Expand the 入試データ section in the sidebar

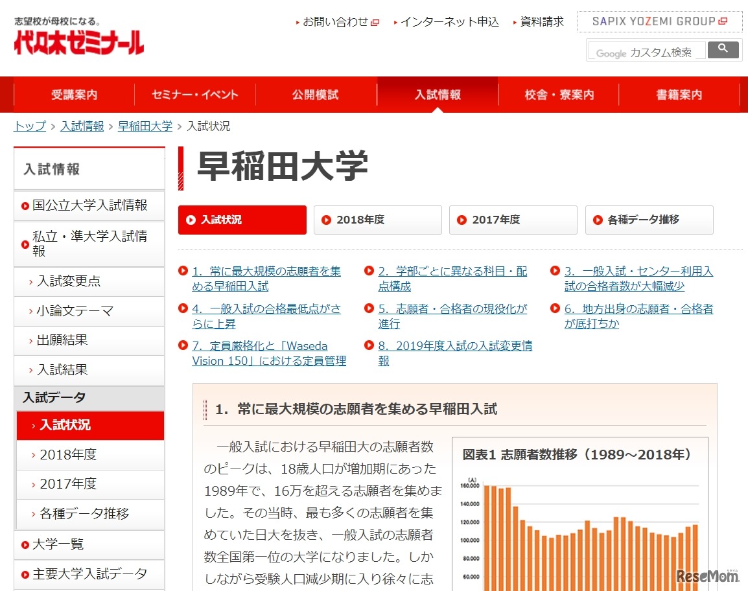click(53, 397)
